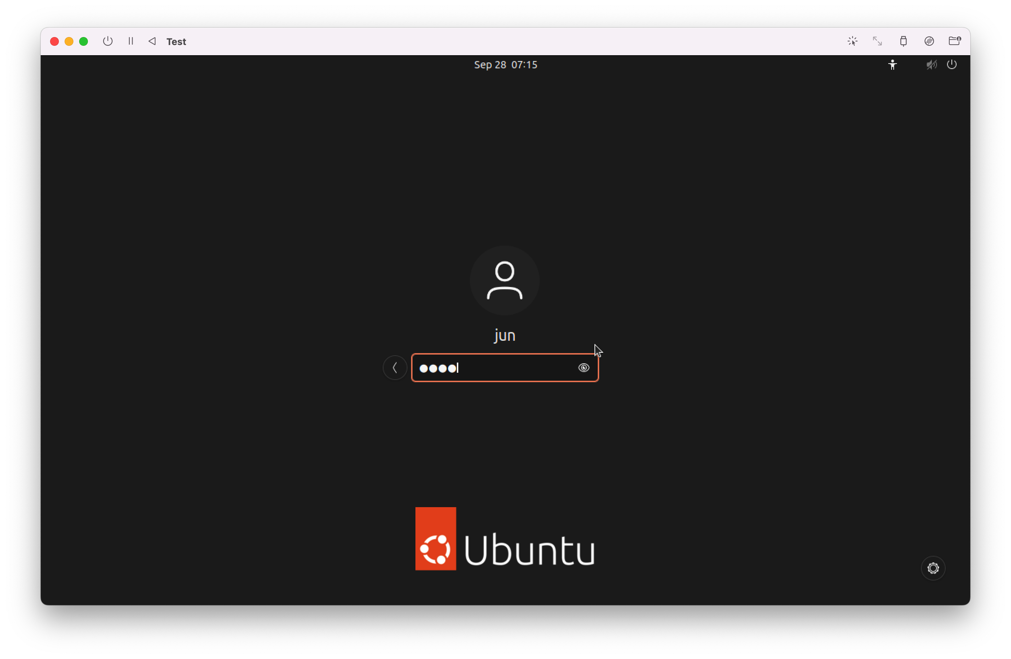Click the resize display arrows icon

pyautogui.click(x=877, y=41)
